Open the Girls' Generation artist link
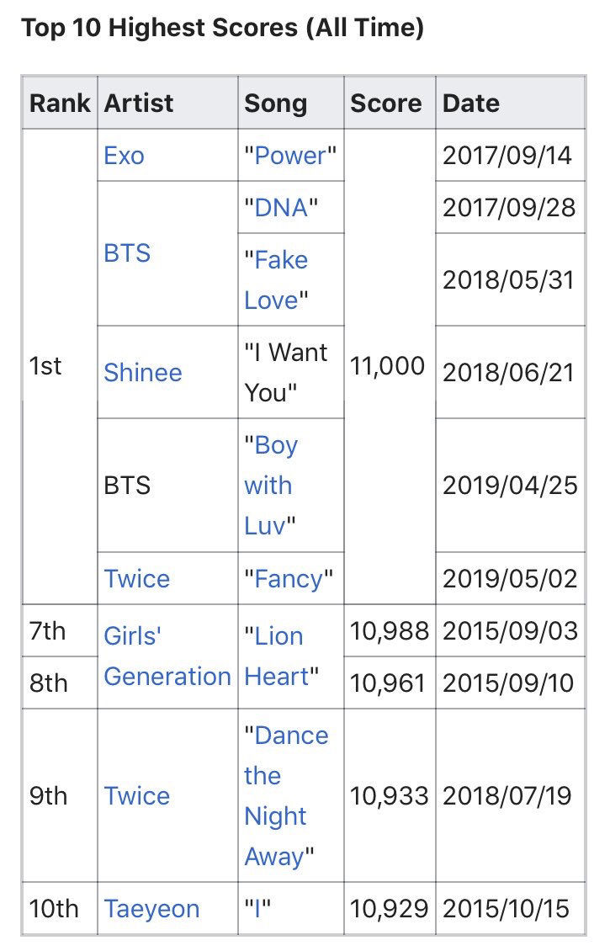This screenshot has width=610, height=951. click(x=167, y=656)
